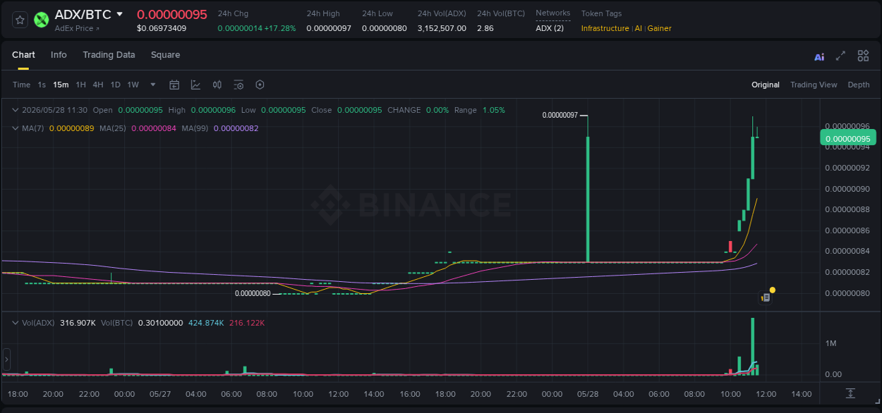Add ADX/BTC to favorites with the star

coord(20,20)
